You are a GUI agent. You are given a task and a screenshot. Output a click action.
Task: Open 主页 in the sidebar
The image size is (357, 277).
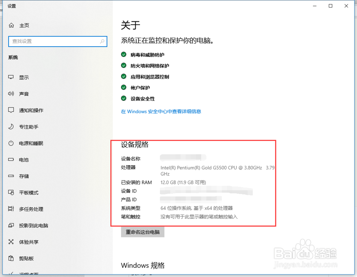point(24,25)
